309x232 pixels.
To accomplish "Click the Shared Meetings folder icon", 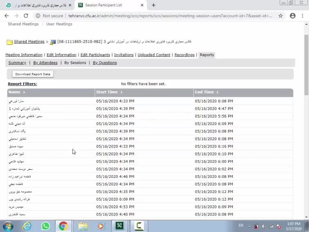I will point(10,42).
